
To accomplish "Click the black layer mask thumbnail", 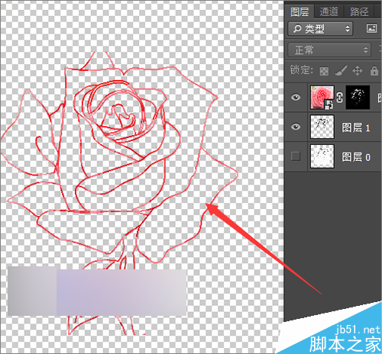I will pyautogui.click(x=358, y=98).
